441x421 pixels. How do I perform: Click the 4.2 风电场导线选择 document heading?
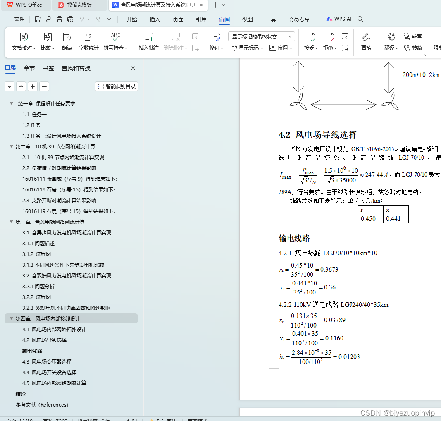pyautogui.click(x=318, y=135)
